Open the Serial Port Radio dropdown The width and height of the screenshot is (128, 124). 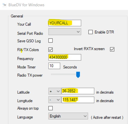coord(65,32)
